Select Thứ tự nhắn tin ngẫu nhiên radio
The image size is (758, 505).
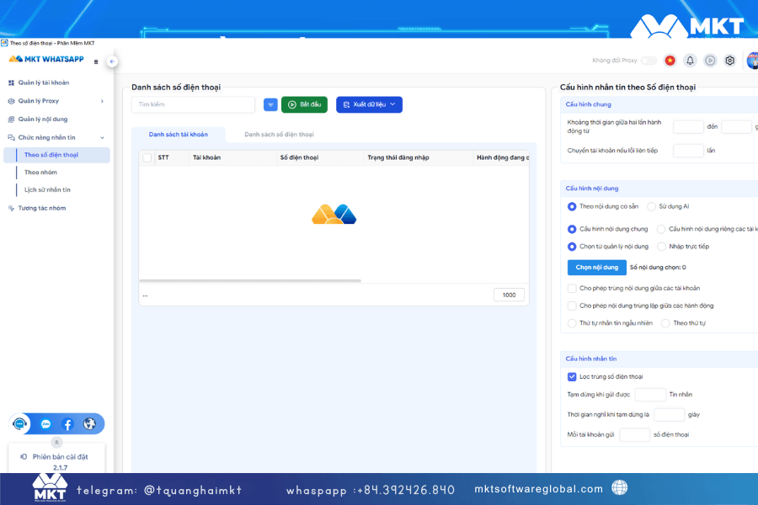(572, 323)
